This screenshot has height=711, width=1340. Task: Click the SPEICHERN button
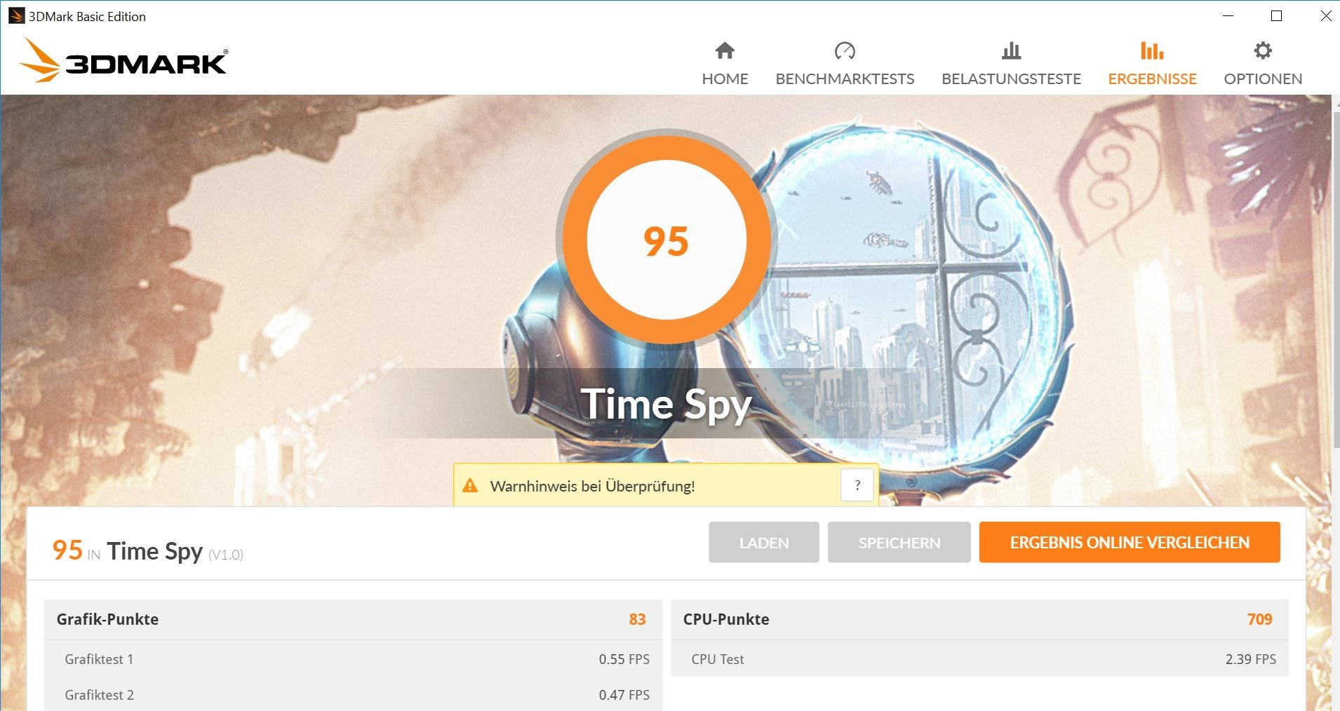(899, 542)
